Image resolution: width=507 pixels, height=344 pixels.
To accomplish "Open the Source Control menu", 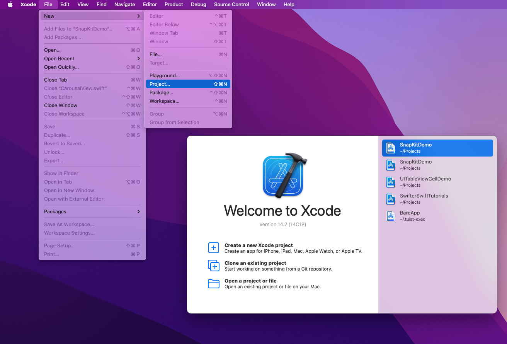I will [231, 5].
